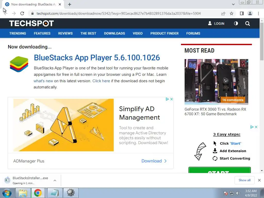Click the Action Center flag tray icon
Viewport: 264px width, 198px height.
[x=225, y=193]
